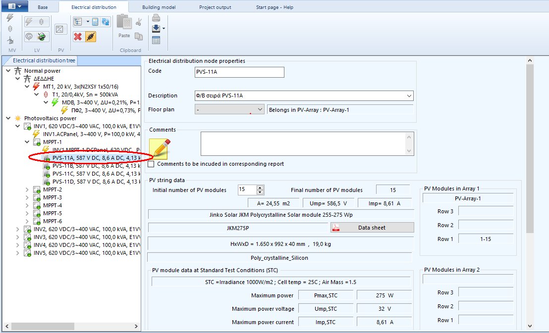
Task: Toggle the connect plug tool
Action: point(91,37)
